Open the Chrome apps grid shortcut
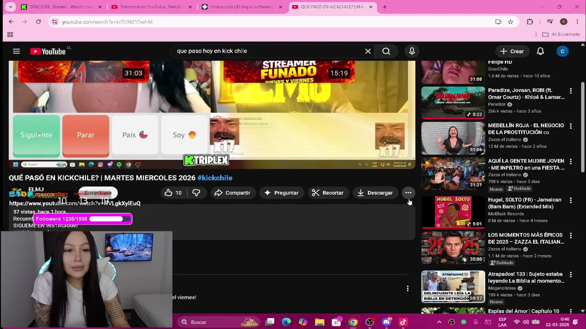Image resolution: width=586 pixels, height=329 pixels. [x=10, y=34]
